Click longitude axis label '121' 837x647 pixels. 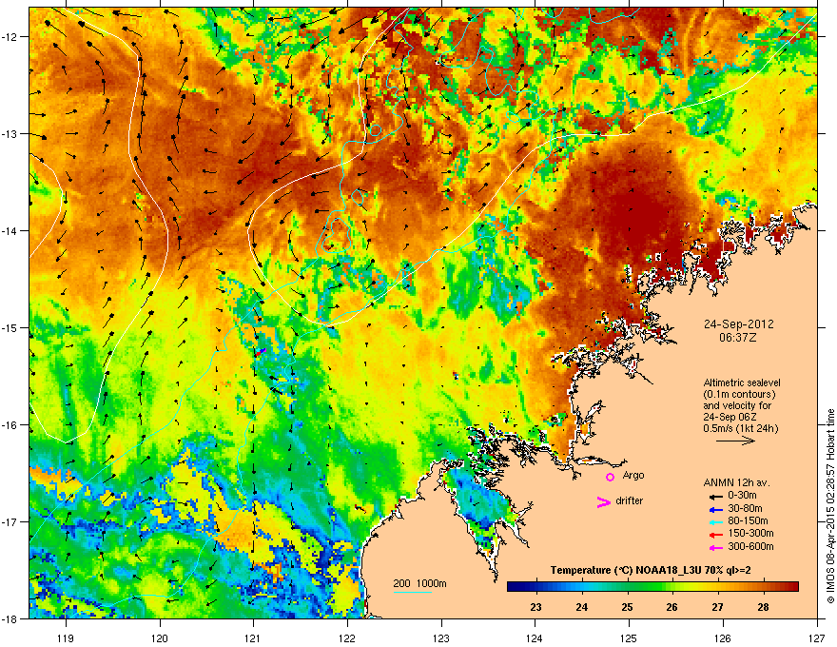tap(253, 637)
